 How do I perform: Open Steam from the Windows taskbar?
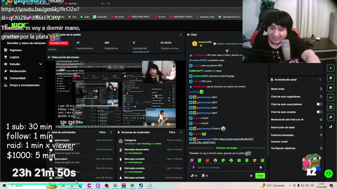pos(141,186)
